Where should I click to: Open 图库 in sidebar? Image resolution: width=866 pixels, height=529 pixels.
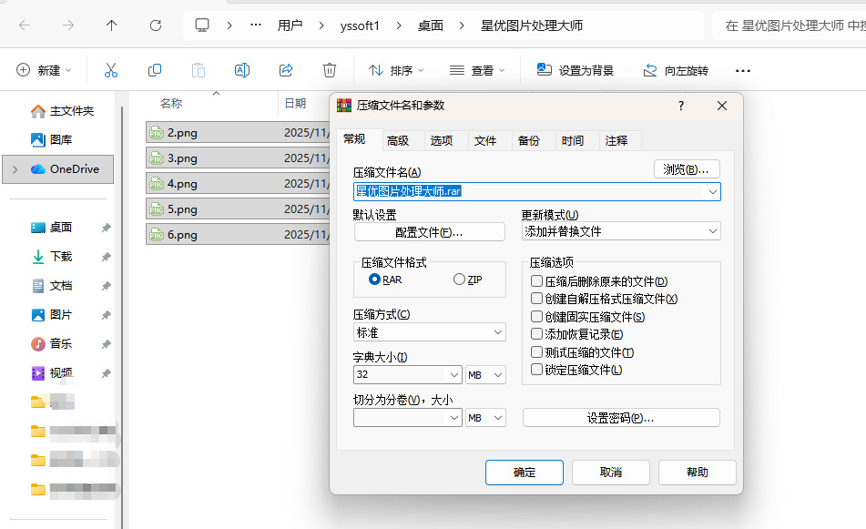pos(51,139)
